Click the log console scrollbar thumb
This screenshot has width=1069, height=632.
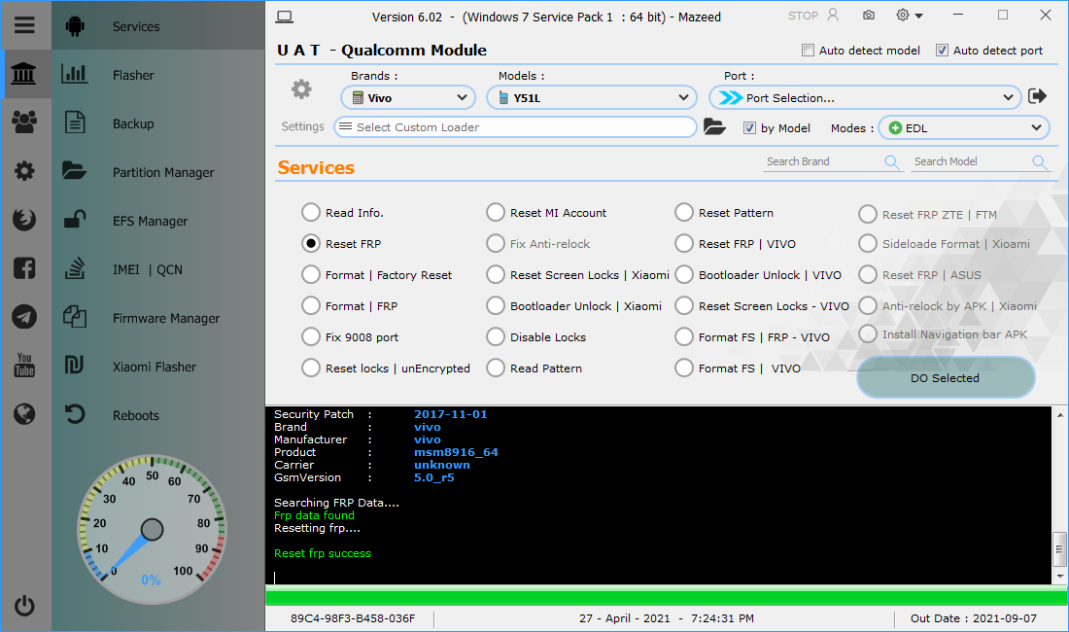1059,548
